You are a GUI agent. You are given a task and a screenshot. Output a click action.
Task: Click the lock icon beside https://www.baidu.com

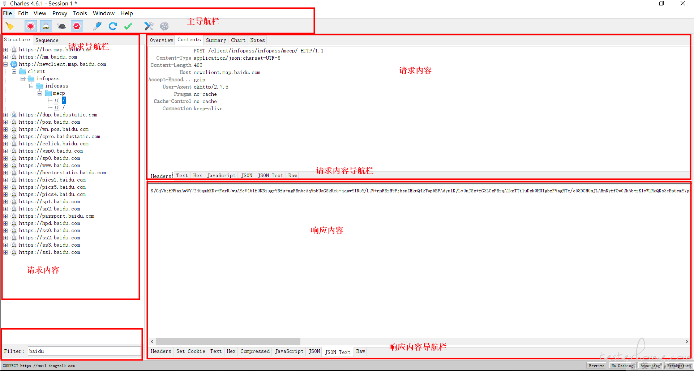pyautogui.click(x=14, y=165)
